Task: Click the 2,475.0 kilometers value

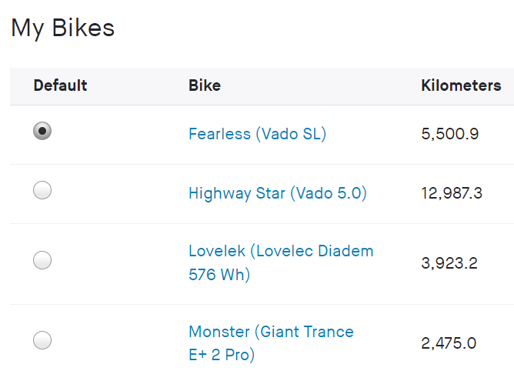Action: (449, 343)
